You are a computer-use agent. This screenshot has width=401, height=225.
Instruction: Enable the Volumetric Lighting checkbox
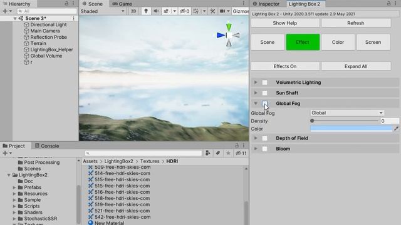tap(264, 82)
